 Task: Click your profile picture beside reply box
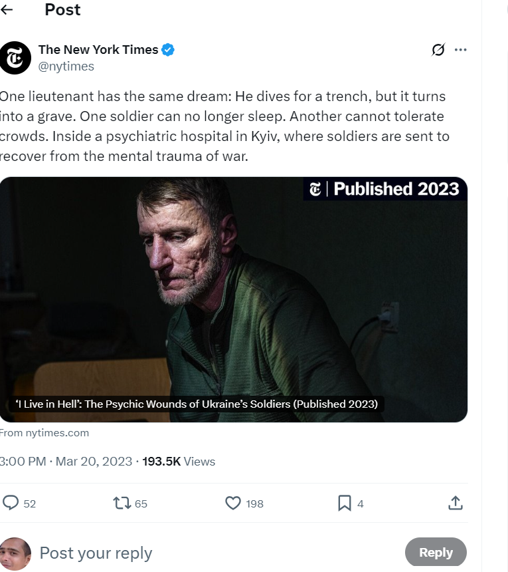click(15, 553)
